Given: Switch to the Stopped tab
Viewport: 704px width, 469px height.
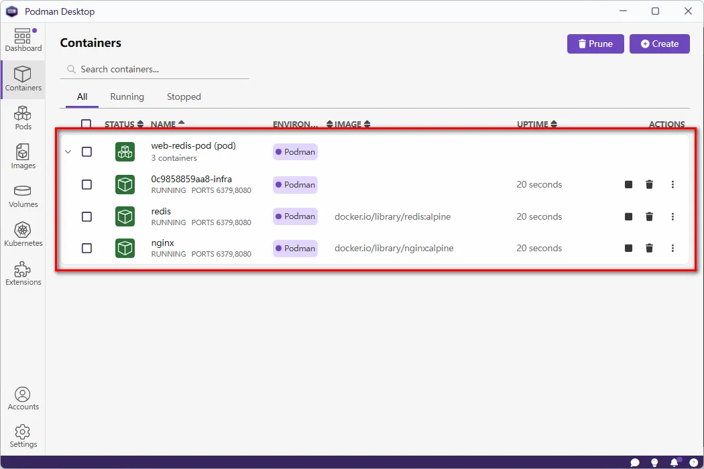Looking at the screenshot, I should (x=184, y=96).
